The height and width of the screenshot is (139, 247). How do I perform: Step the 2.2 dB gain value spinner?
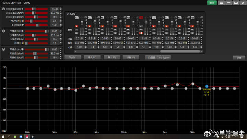92,39
